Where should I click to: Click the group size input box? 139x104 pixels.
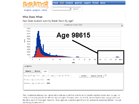click(x=73, y=76)
